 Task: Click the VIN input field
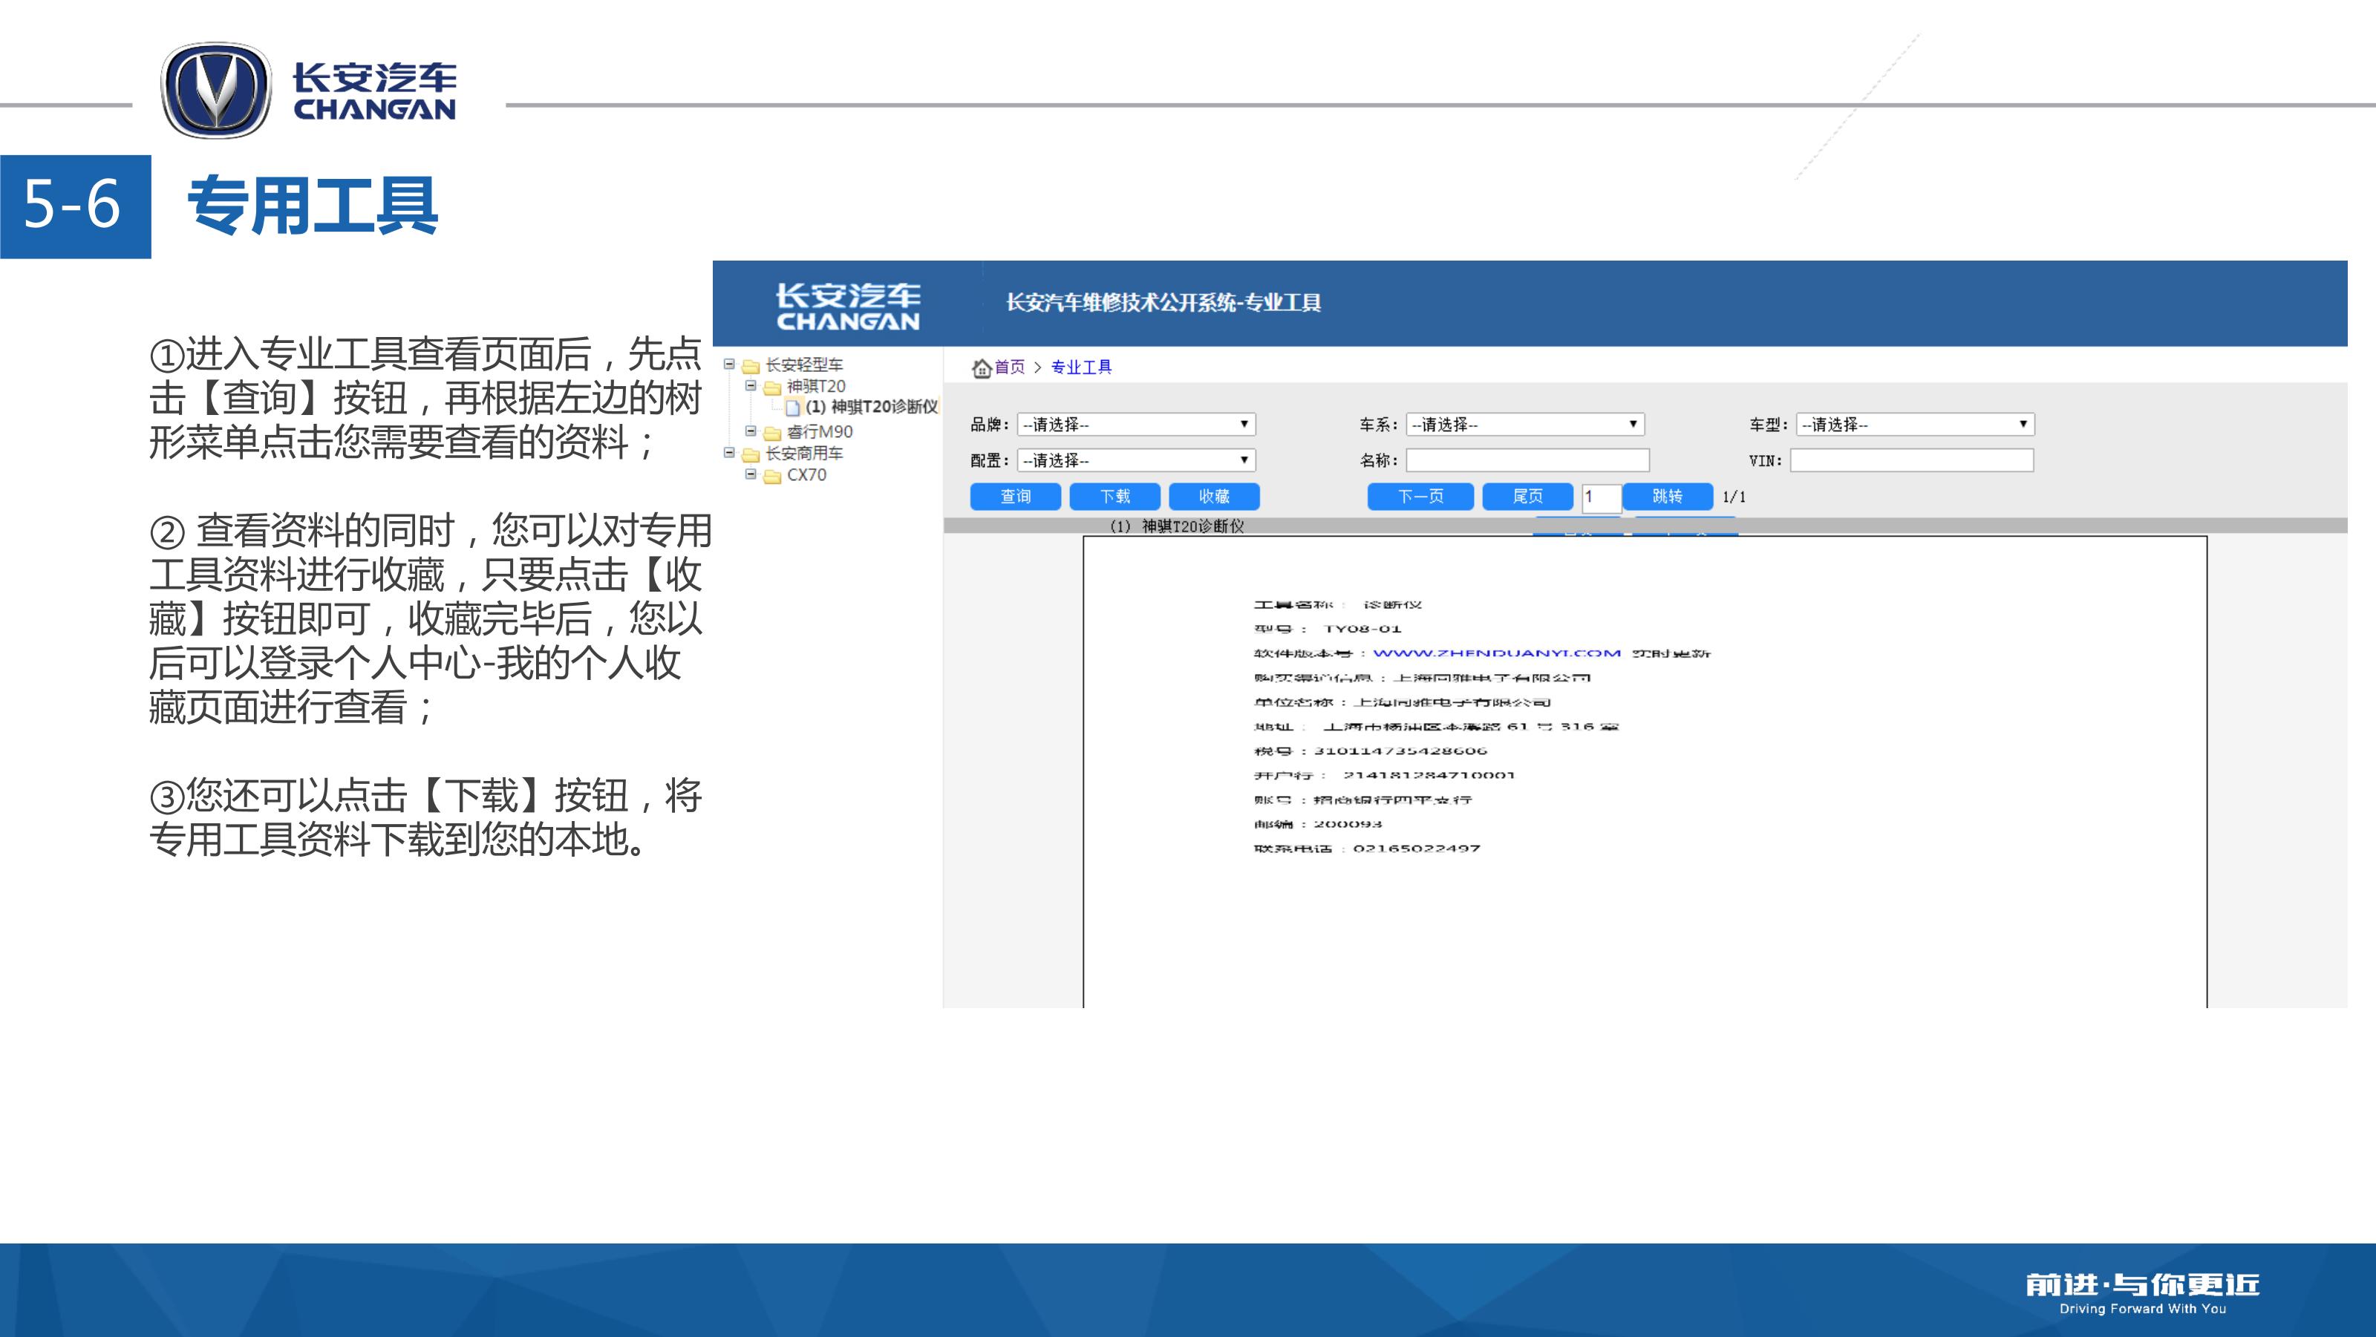pos(1911,460)
